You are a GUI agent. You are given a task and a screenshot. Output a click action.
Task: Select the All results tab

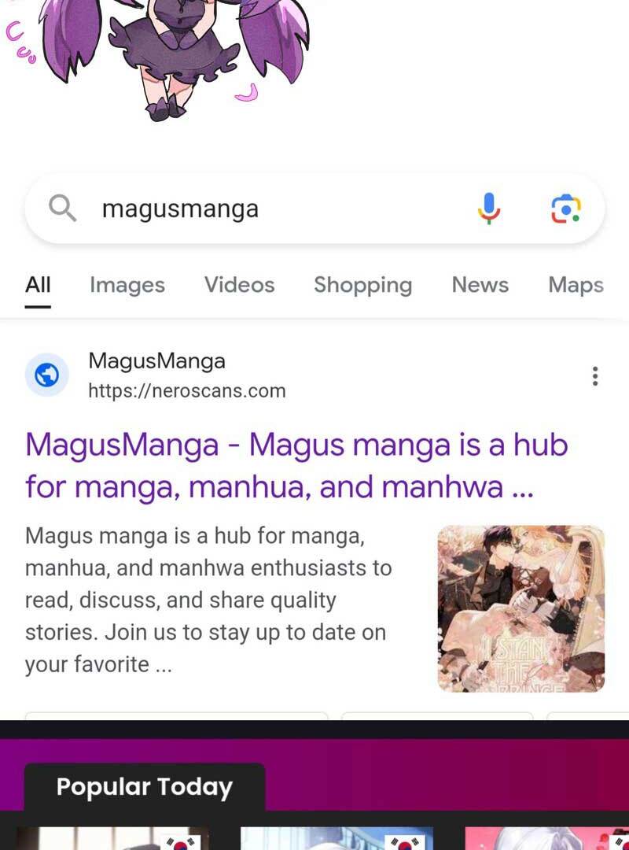pyautogui.click(x=38, y=285)
